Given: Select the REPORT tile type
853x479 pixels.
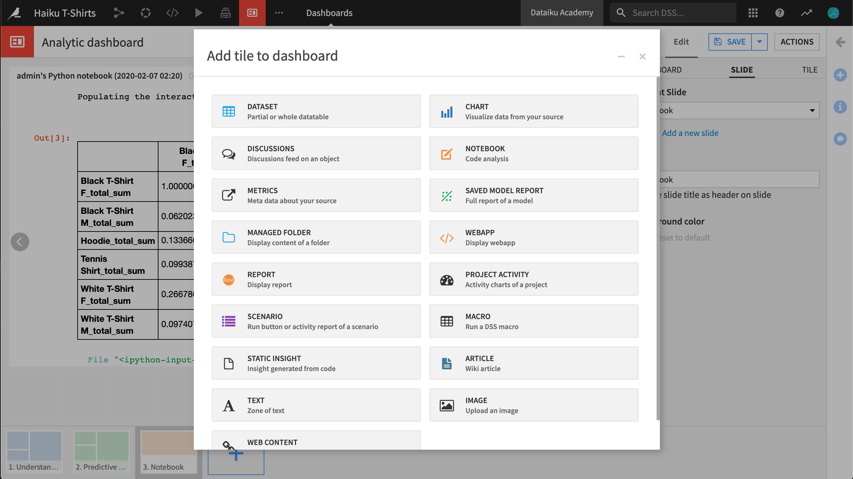Looking at the screenshot, I should pos(316,279).
